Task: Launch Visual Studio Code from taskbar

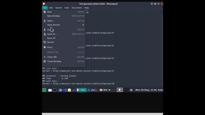Action: coord(65,90)
